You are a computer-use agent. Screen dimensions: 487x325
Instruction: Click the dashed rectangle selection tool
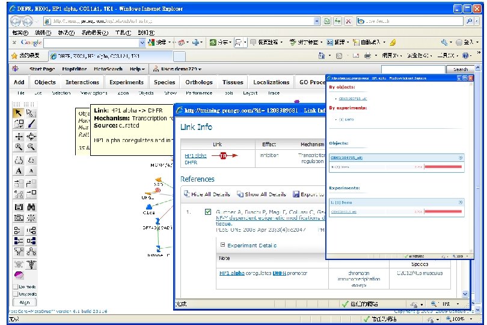point(31,113)
